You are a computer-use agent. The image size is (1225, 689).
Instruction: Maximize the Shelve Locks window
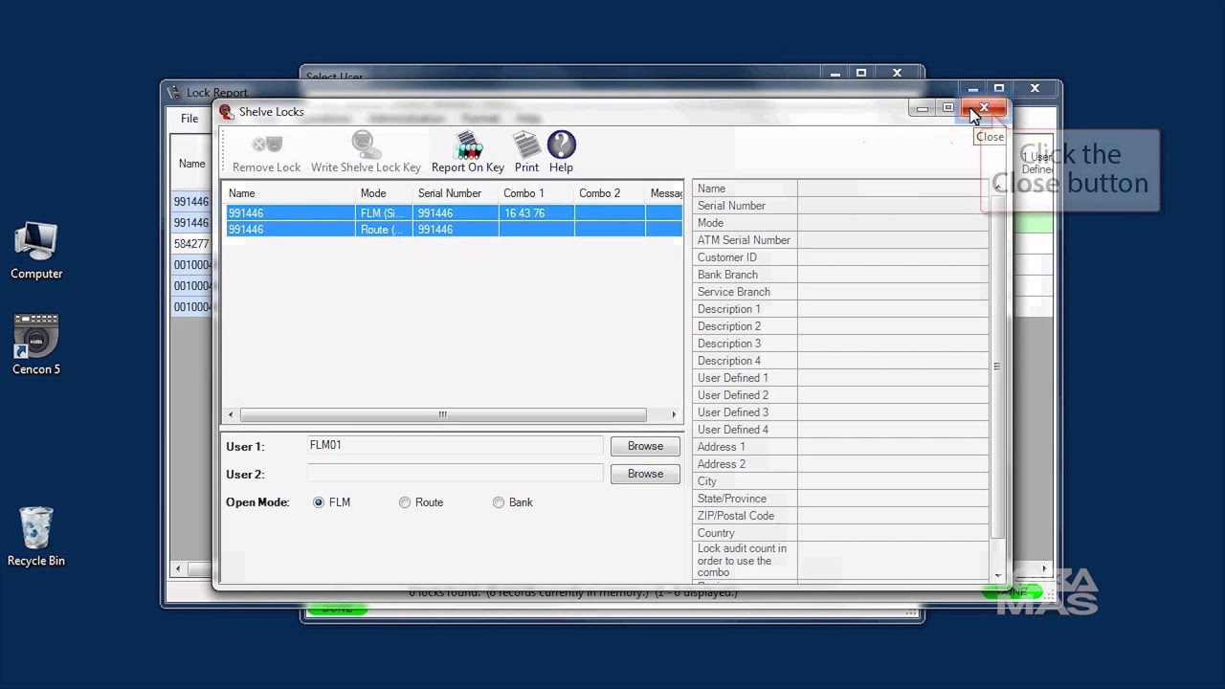tap(947, 108)
